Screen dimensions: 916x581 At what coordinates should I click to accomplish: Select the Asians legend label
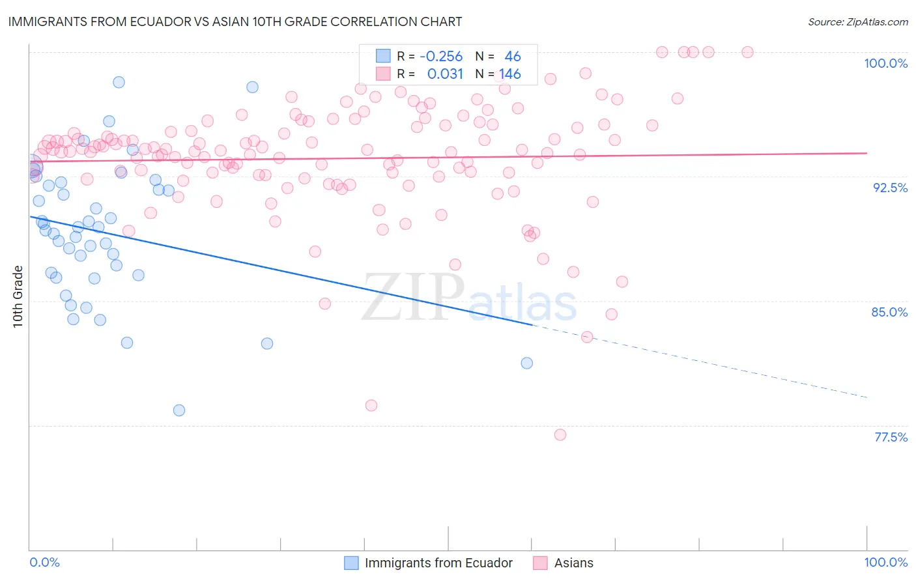tap(574, 563)
